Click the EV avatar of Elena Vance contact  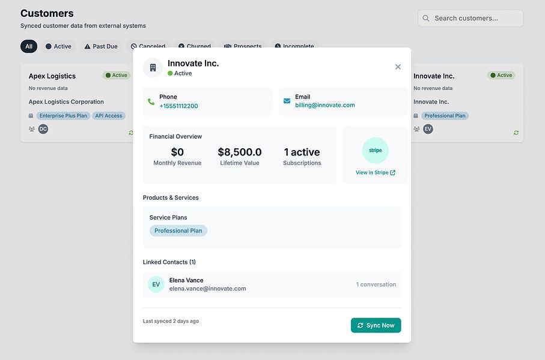(x=156, y=284)
